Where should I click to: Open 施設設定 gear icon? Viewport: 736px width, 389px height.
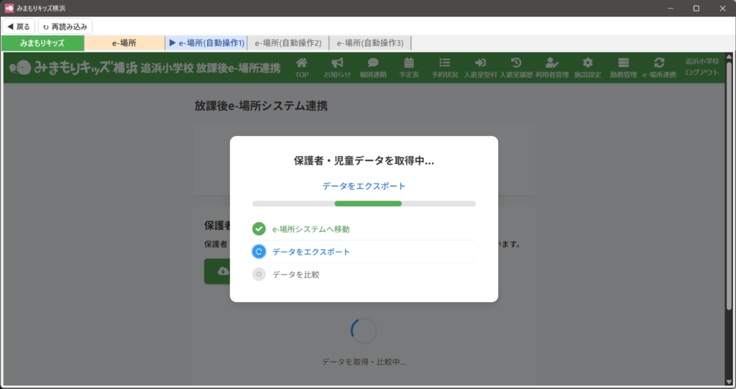[x=588, y=63]
